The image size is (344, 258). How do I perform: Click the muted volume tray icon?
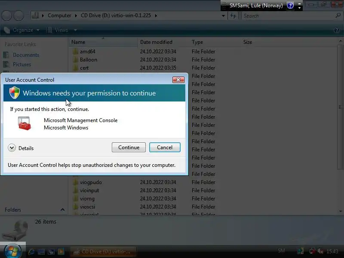point(320,251)
